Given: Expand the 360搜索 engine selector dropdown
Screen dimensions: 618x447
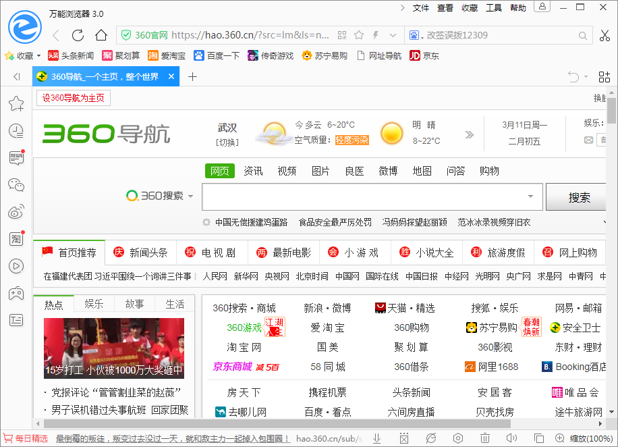Looking at the screenshot, I should 190,196.
